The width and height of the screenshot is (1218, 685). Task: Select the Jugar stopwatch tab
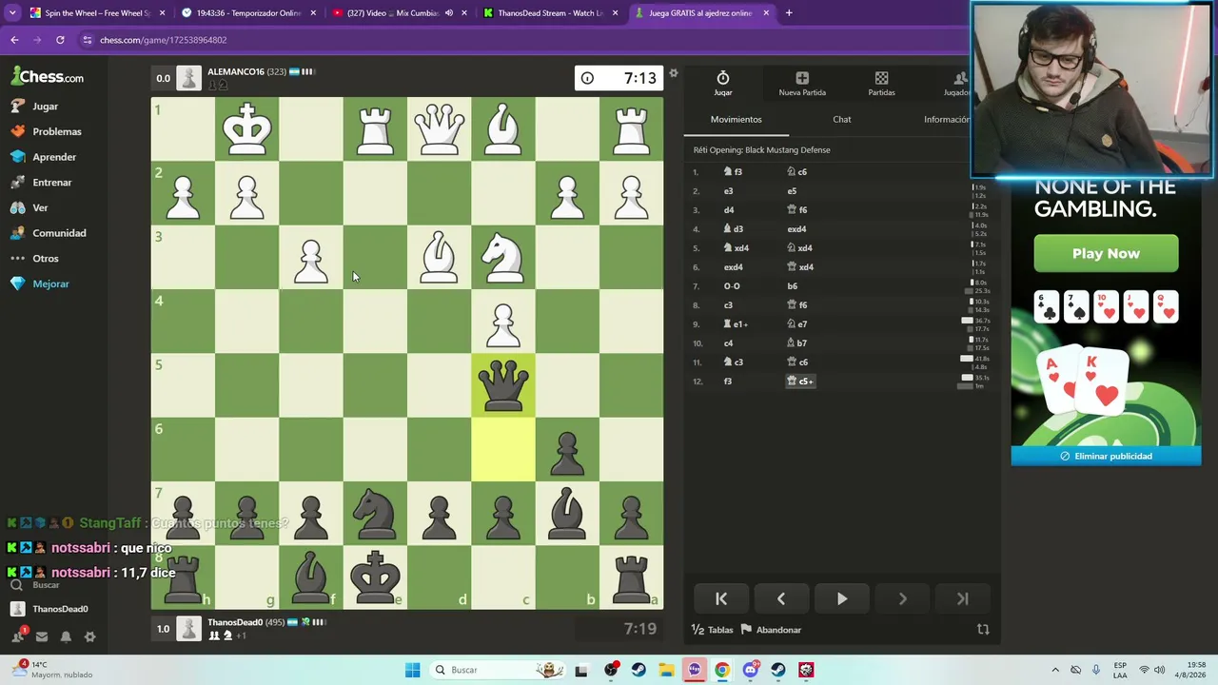point(723,84)
